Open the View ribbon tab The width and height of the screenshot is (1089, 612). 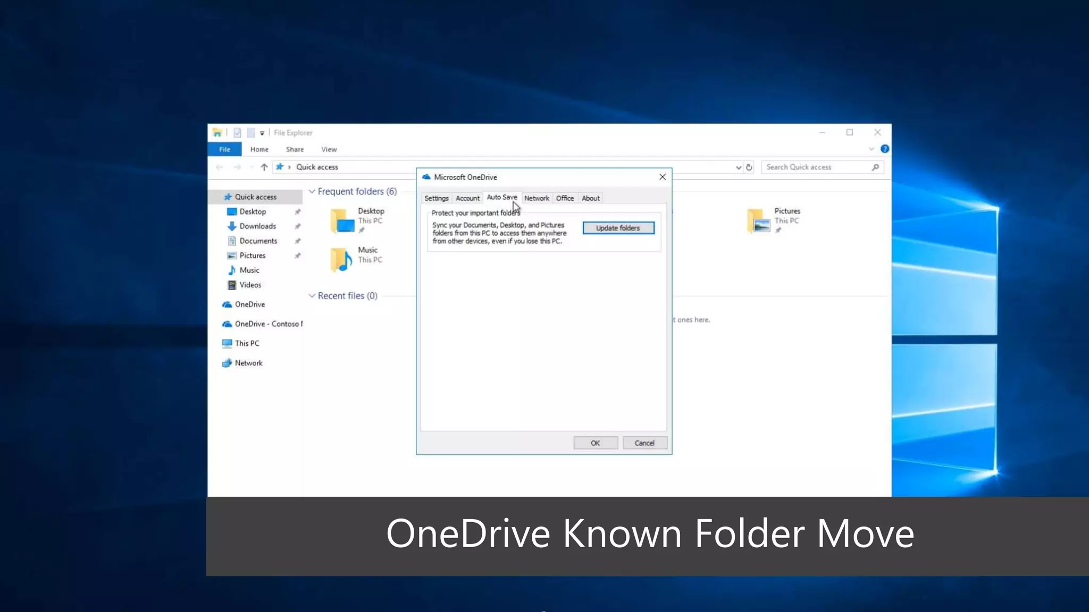tap(329, 149)
